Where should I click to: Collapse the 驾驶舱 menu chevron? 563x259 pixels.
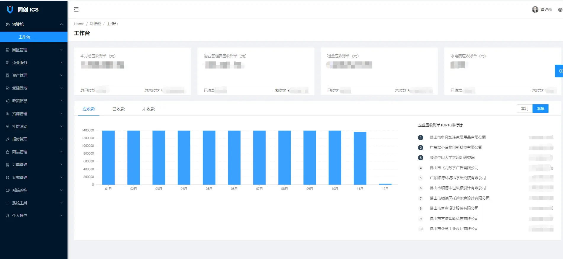pyautogui.click(x=61, y=24)
